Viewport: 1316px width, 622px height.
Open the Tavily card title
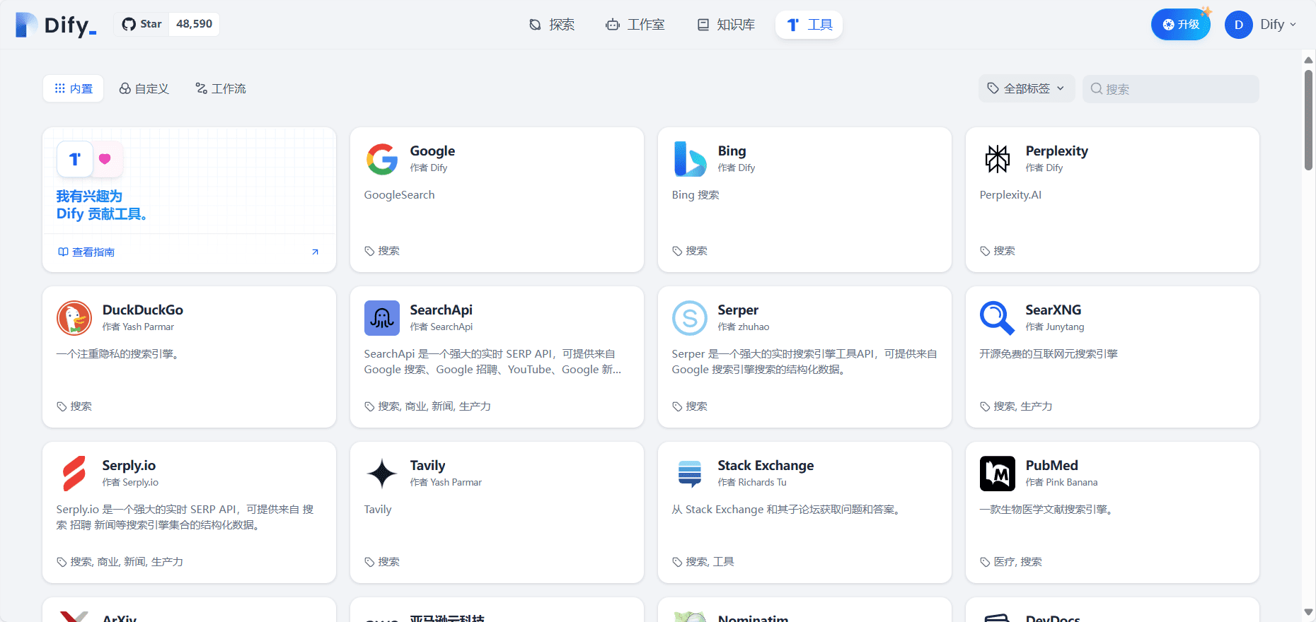(427, 465)
